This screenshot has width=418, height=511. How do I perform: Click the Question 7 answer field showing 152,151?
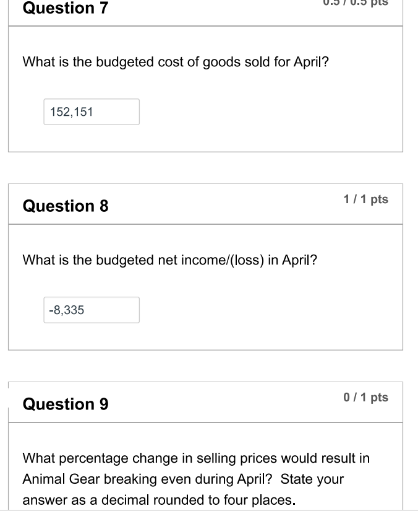pyautogui.click(x=91, y=112)
